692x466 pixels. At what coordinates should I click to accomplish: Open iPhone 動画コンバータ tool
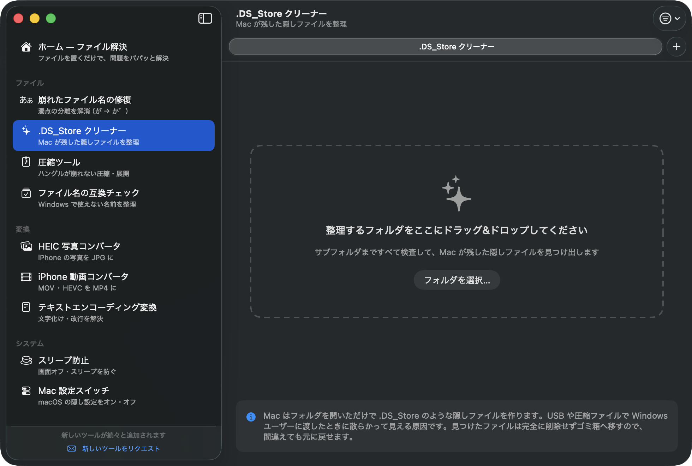pyautogui.click(x=114, y=282)
